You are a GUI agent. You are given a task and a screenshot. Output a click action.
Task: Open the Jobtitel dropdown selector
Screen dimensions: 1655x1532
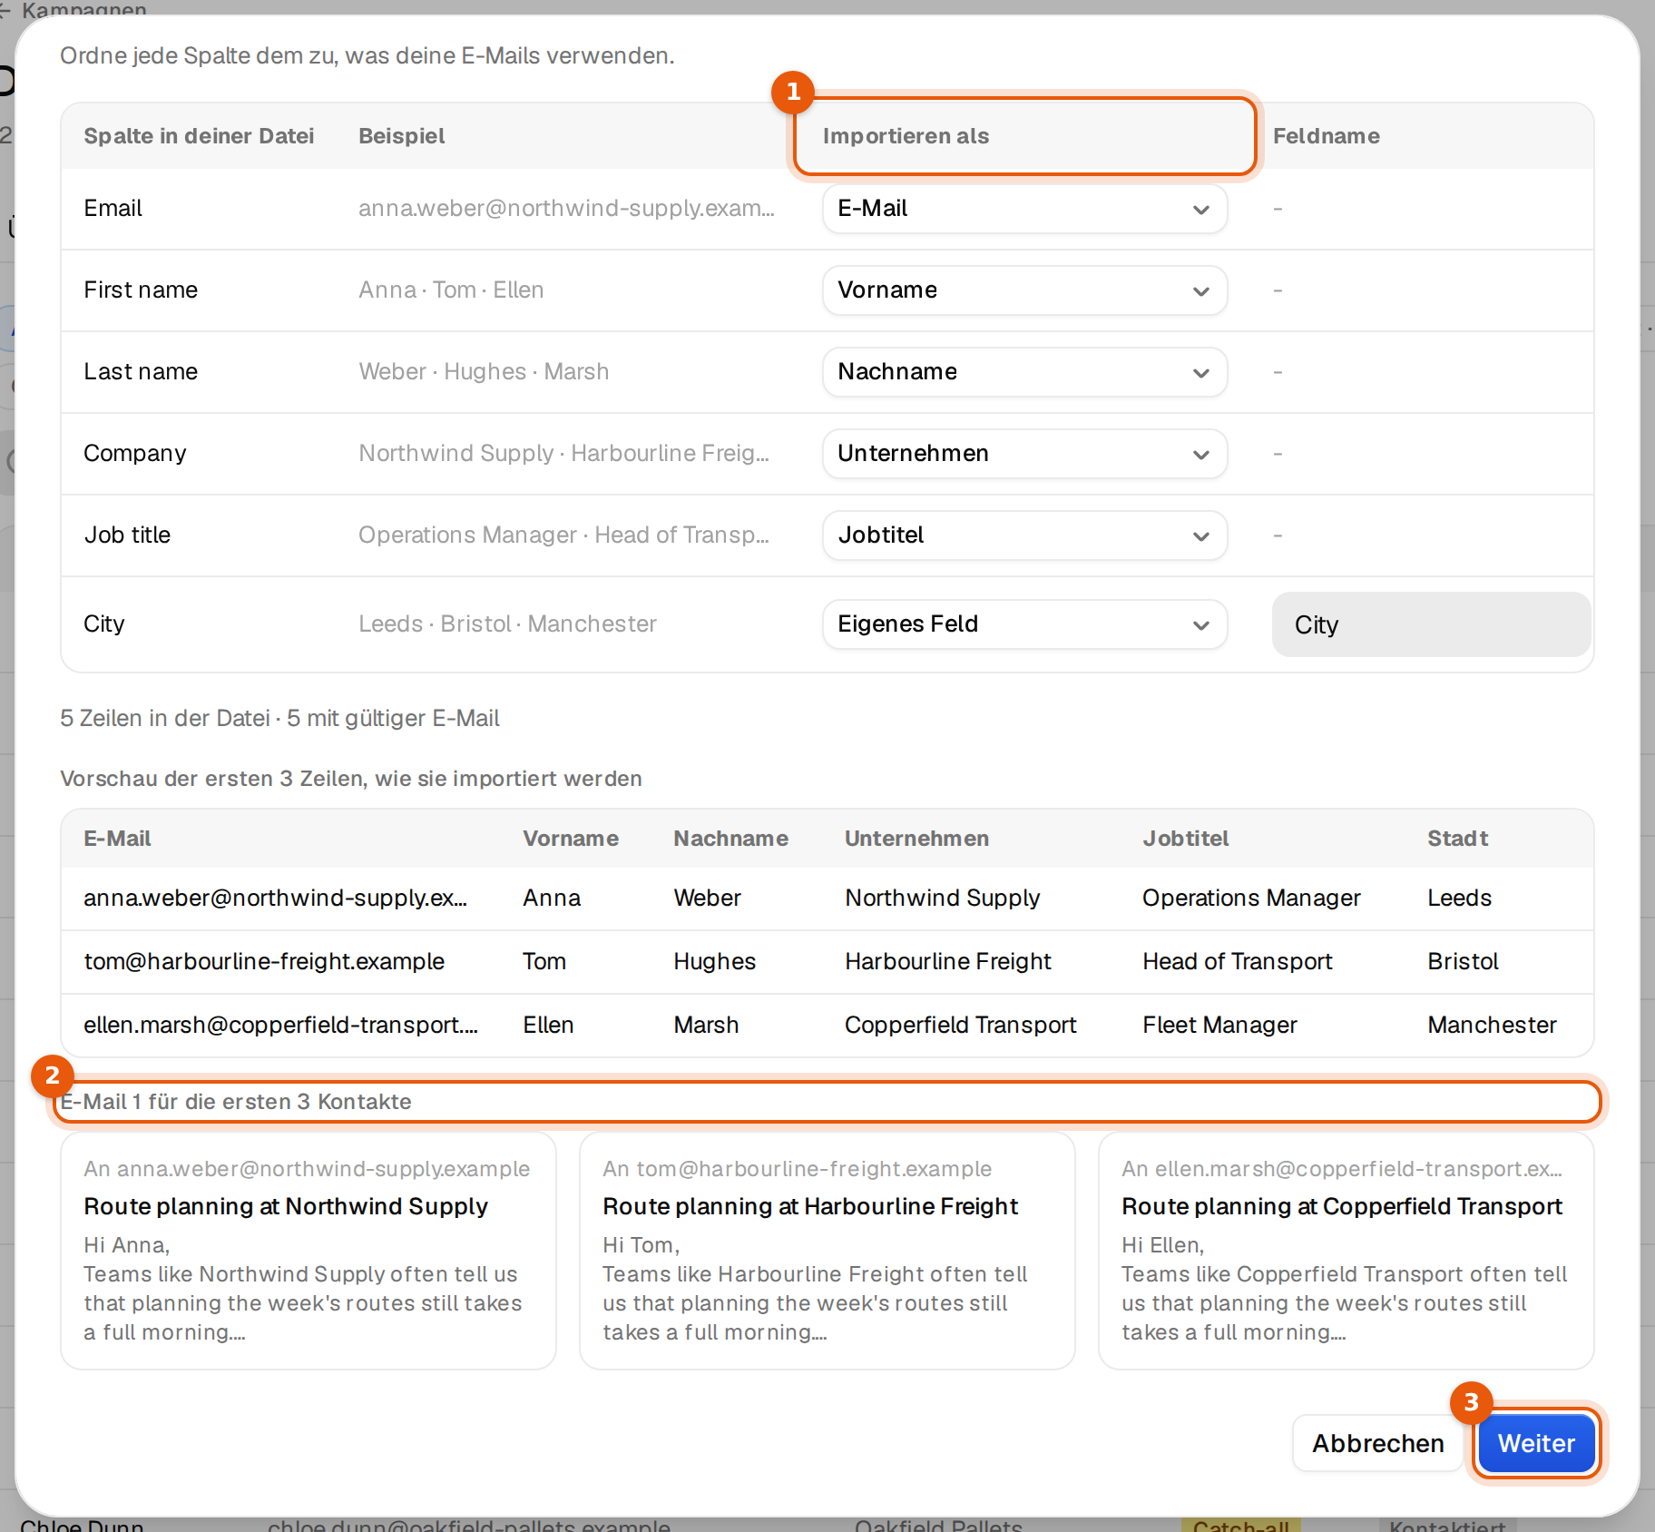[x=1024, y=535]
